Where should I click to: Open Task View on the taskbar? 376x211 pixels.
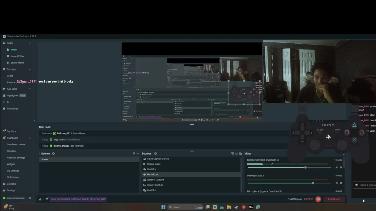tap(208, 207)
